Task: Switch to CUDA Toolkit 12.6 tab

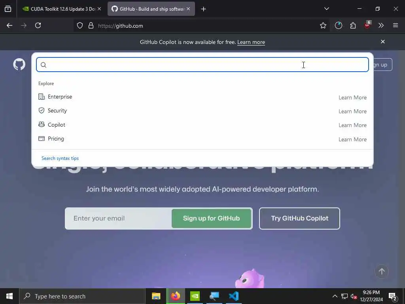Action: [x=61, y=9]
